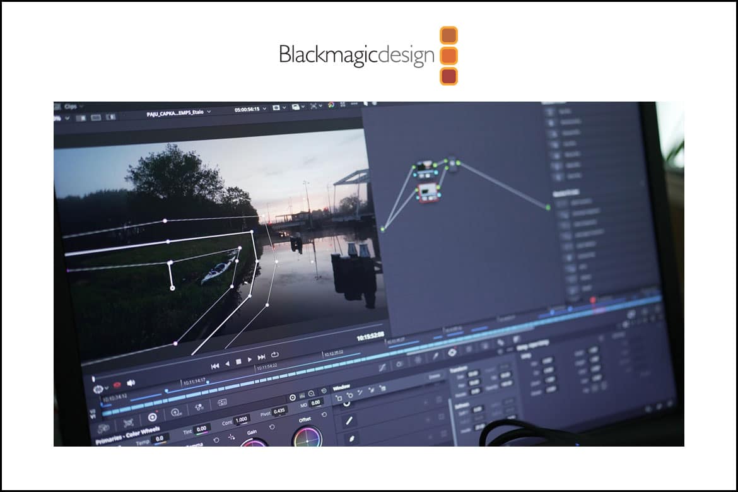Select the Cont value field 1.000
The image size is (738, 492).
pos(241,419)
